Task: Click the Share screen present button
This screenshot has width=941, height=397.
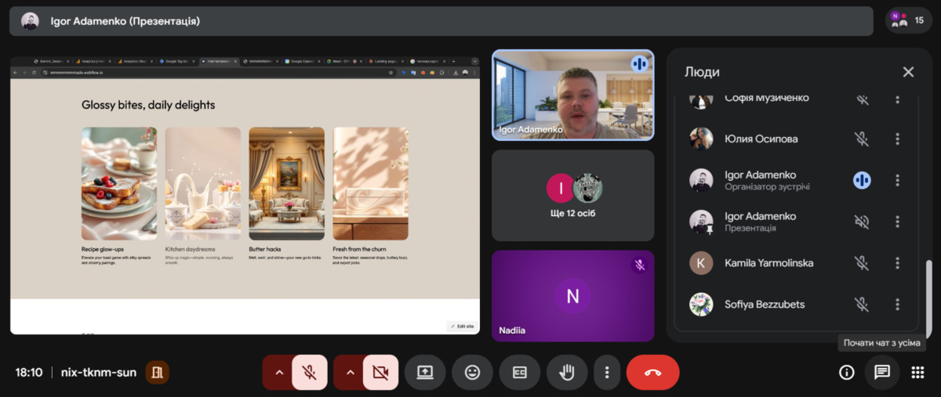Action: pyautogui.click(x=425, y=373)
